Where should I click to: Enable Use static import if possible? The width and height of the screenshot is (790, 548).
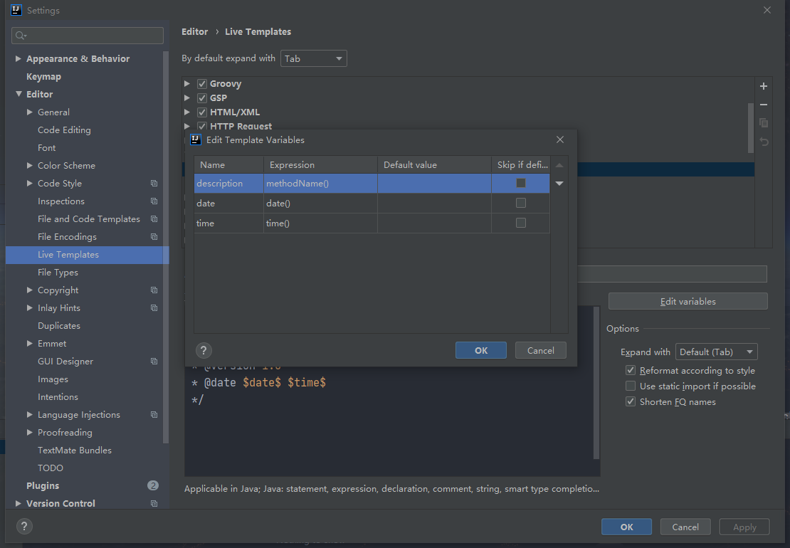click(x=631, y=386)
